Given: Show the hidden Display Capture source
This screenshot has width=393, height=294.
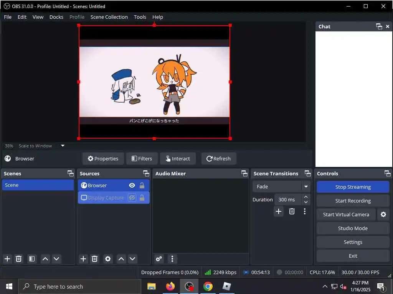Looking at the screenshot, I should pos(132,198).
